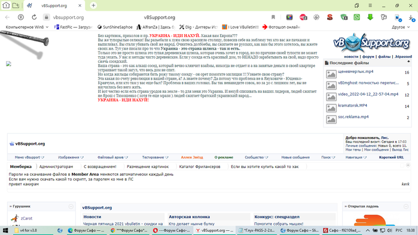Collapse the Гурушник sidebar block
The image size is (418, 235).
(71, 206)
